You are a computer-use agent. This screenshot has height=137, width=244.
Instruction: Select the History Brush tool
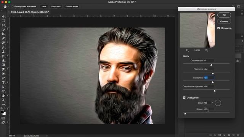[3, 56]
